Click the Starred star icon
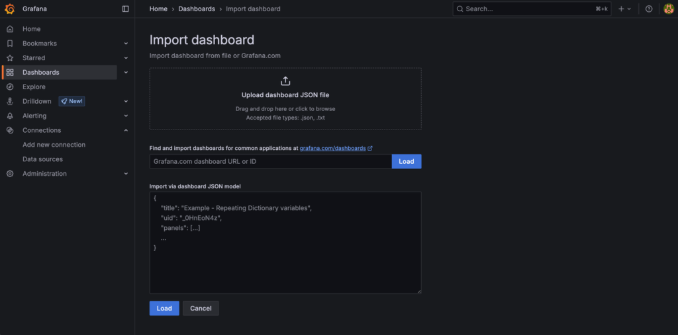This screenshot has height=335, width=678. 10,58
